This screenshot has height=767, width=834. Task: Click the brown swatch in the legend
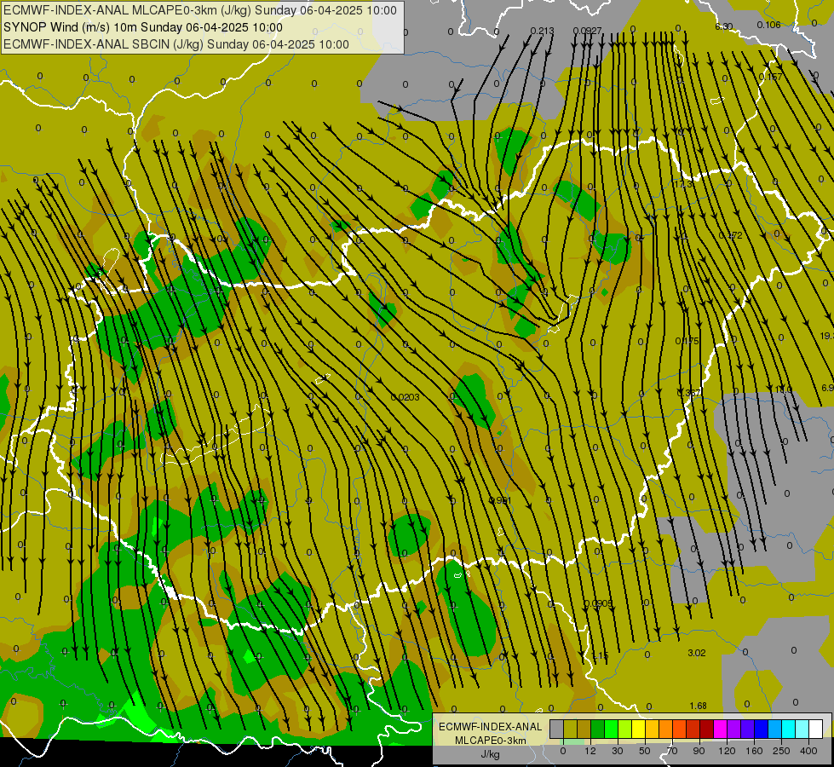[x=584, y=729]
